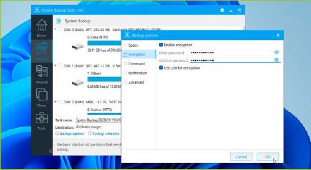Click the Destination path field
The width and height of the screenshot is (311, 170).
pos(98,127)
